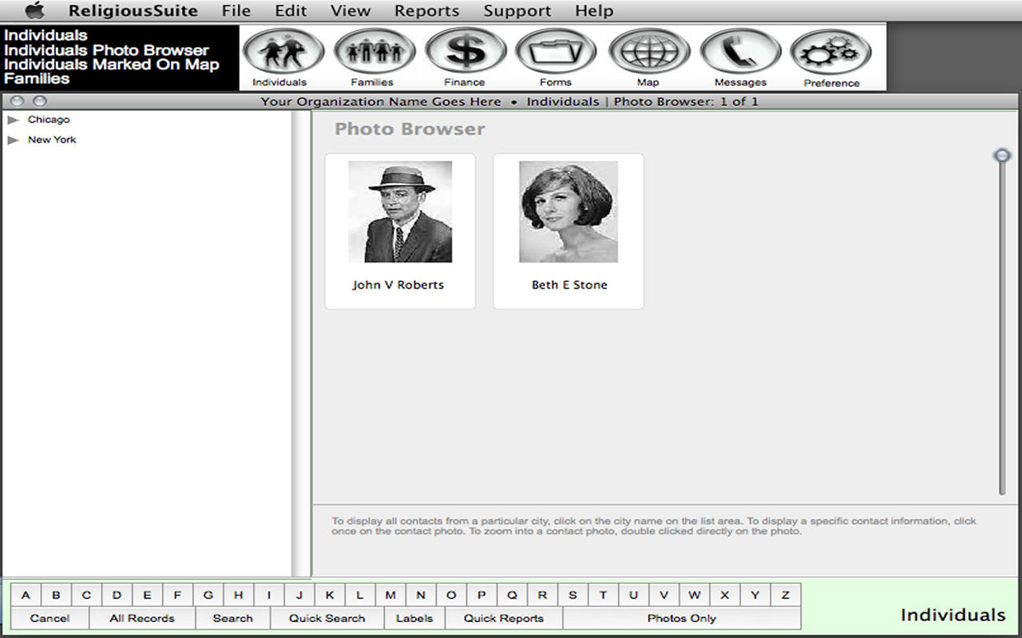Screen dimensions: 1022x638
Task: Open the Forms folder icon
Action: (x=556, y=51)
